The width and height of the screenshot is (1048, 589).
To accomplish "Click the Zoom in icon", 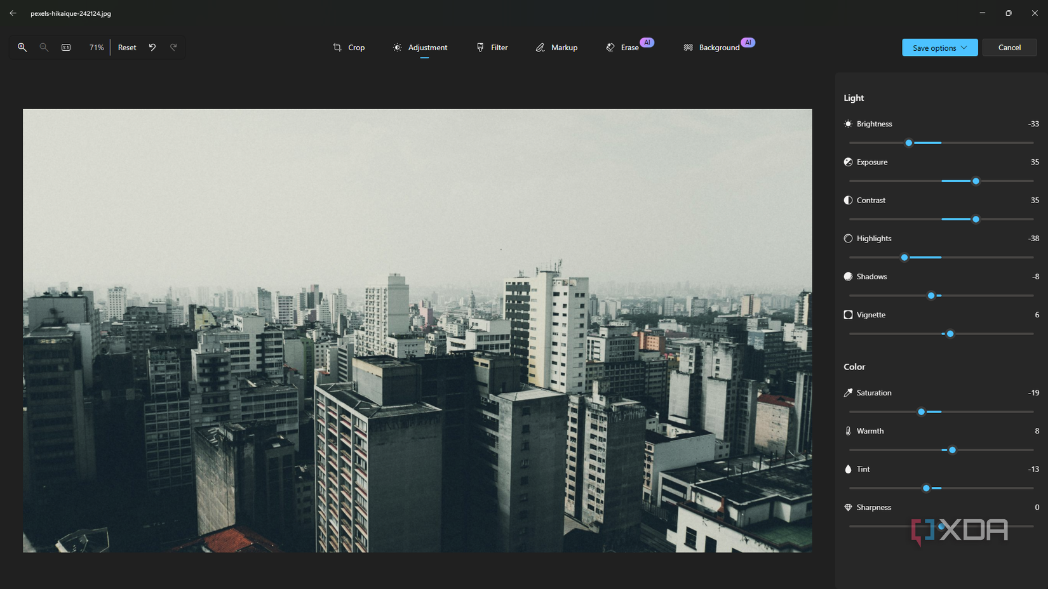I will 23,47.
